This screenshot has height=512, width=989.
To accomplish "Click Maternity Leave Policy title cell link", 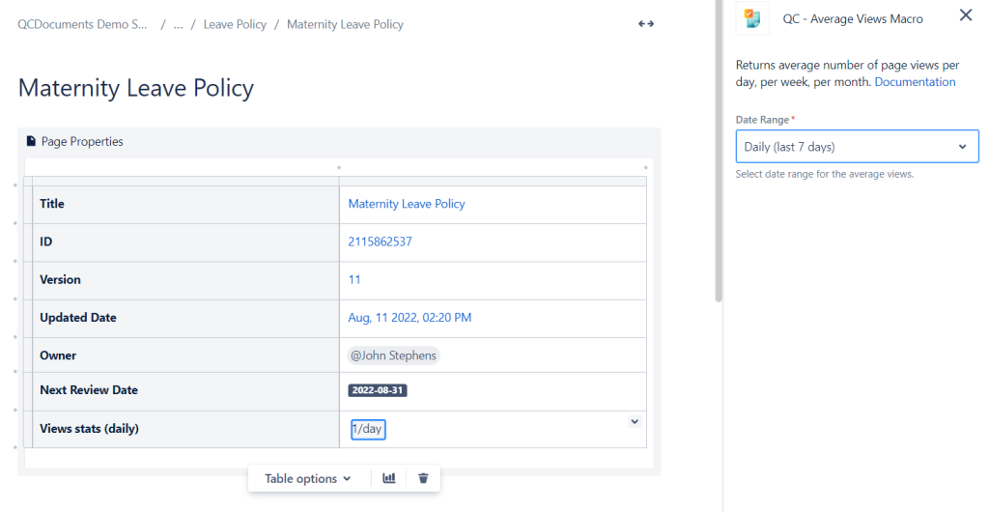I will point(407,204).
